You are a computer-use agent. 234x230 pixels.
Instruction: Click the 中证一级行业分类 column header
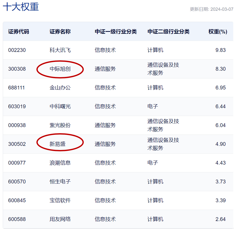(116, 32)
